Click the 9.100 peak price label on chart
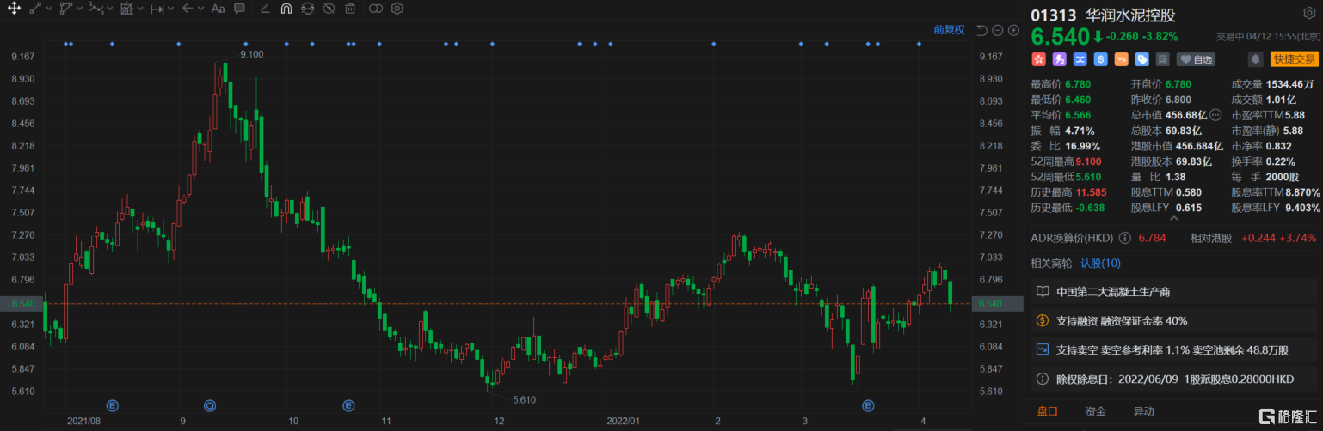Viewport: 1323px width, 431px height. tap(251, 54)
